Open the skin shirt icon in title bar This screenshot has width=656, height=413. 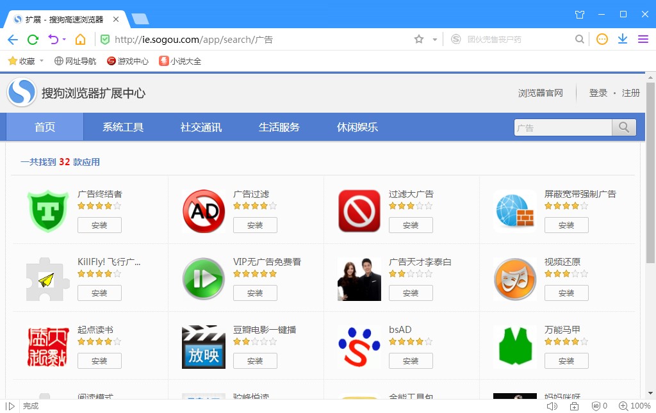579,15
